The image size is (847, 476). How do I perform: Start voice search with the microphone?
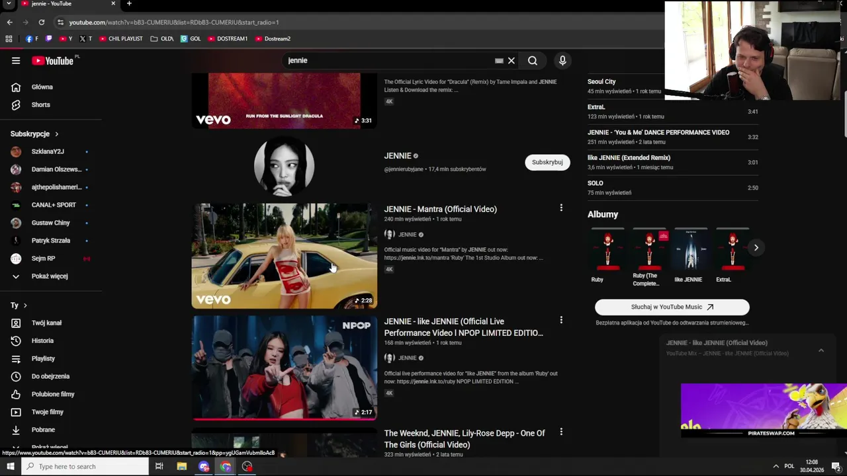562,61
